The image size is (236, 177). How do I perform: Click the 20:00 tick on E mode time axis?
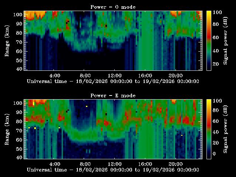click(175, 164)
